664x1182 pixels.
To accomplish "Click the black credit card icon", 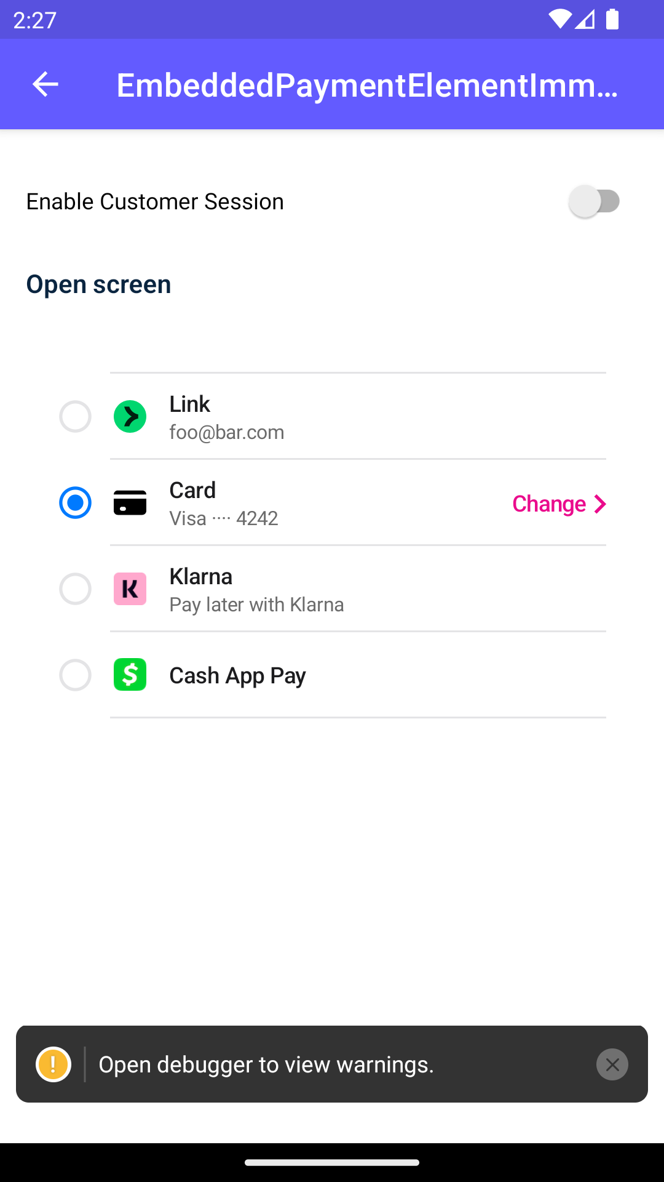I will 130,503.
